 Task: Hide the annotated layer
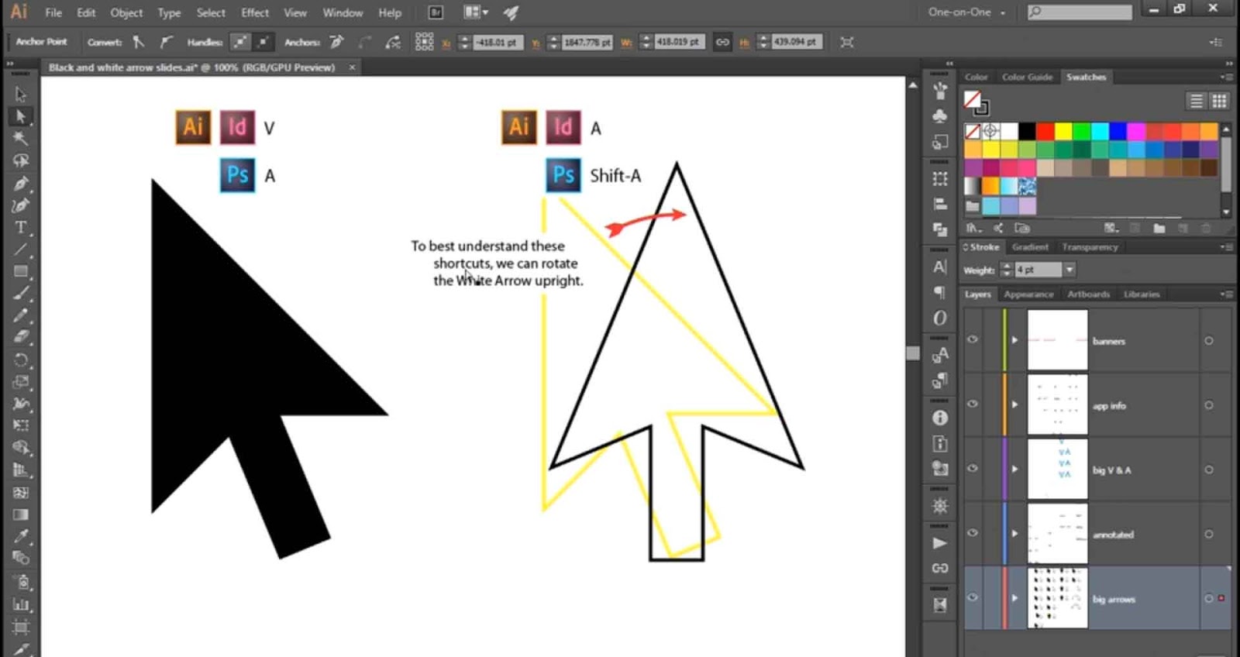973,532
